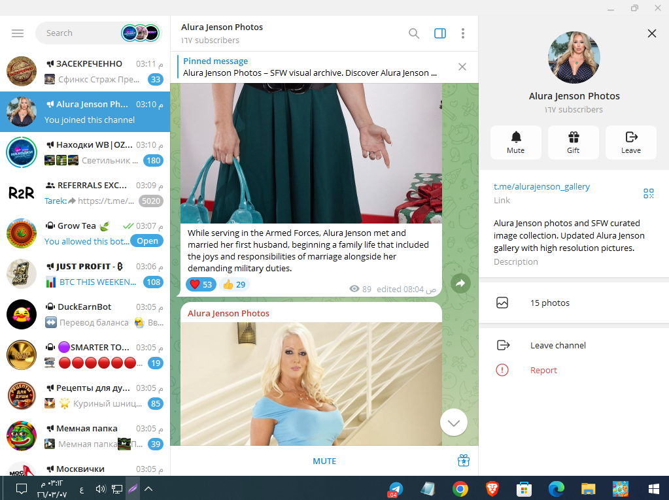Open the notepad-like taskbar app icon
The height and width of the screenshot is (500, 669).
428,489
